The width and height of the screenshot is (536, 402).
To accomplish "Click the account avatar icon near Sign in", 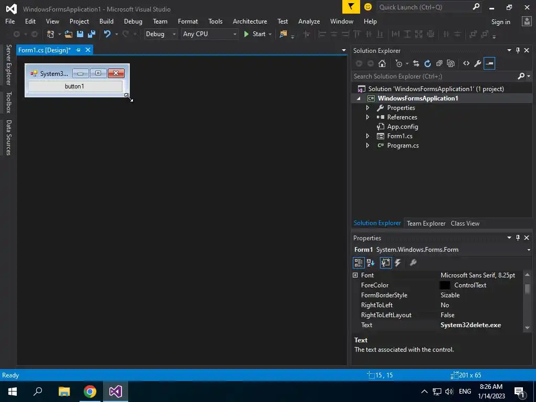I will (527, 21).
